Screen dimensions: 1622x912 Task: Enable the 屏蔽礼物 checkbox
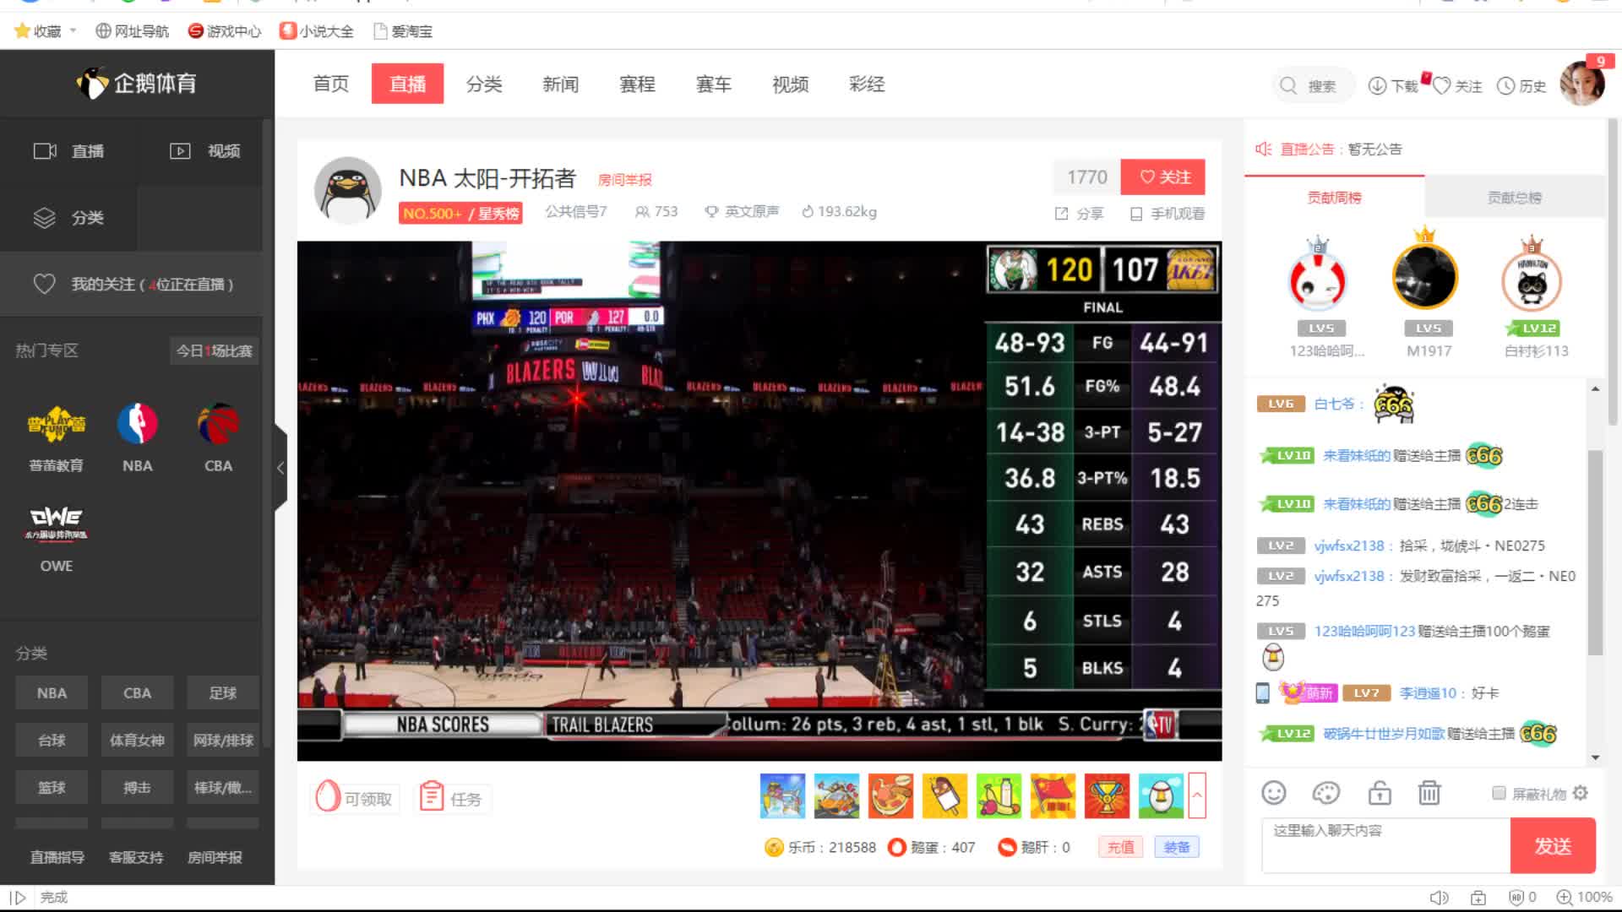coord(1499,793)
